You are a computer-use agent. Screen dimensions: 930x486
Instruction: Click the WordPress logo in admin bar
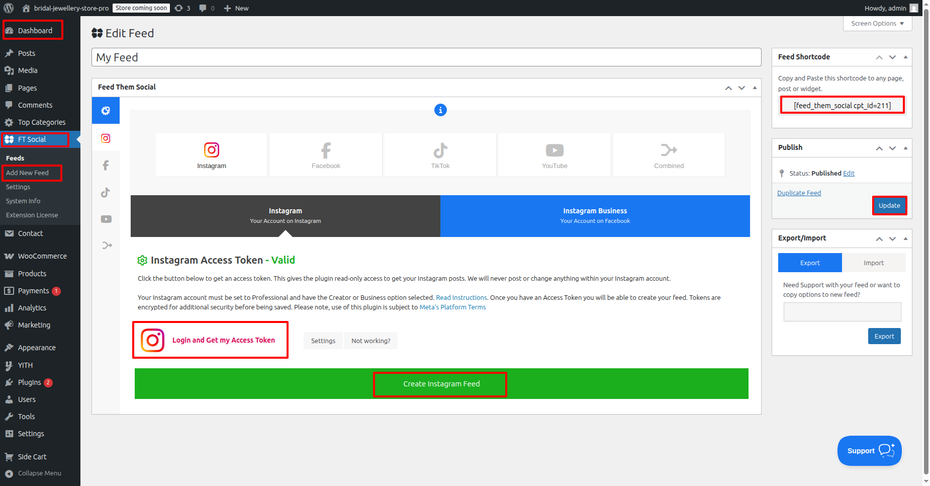[9, 8]
